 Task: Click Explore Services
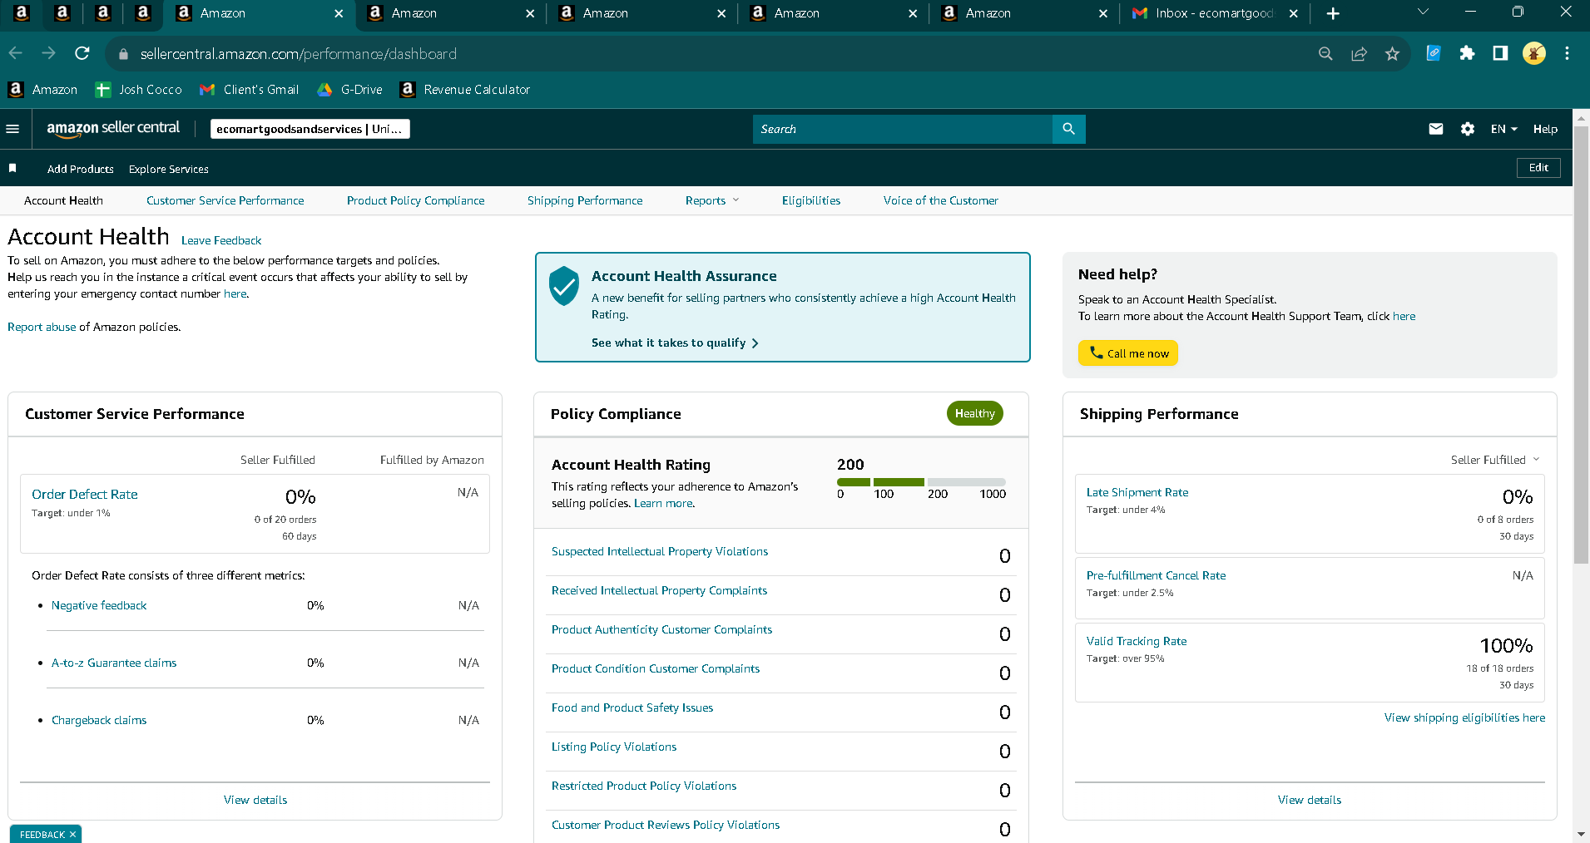169,169
